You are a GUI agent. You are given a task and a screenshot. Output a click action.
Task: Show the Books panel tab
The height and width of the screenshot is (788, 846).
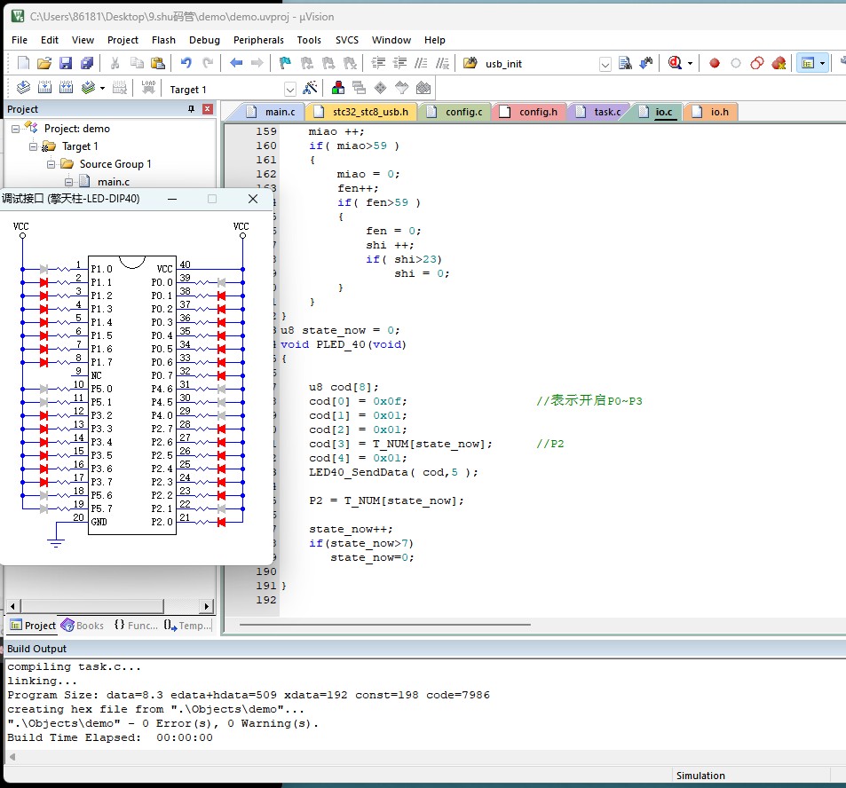point(83,625)
